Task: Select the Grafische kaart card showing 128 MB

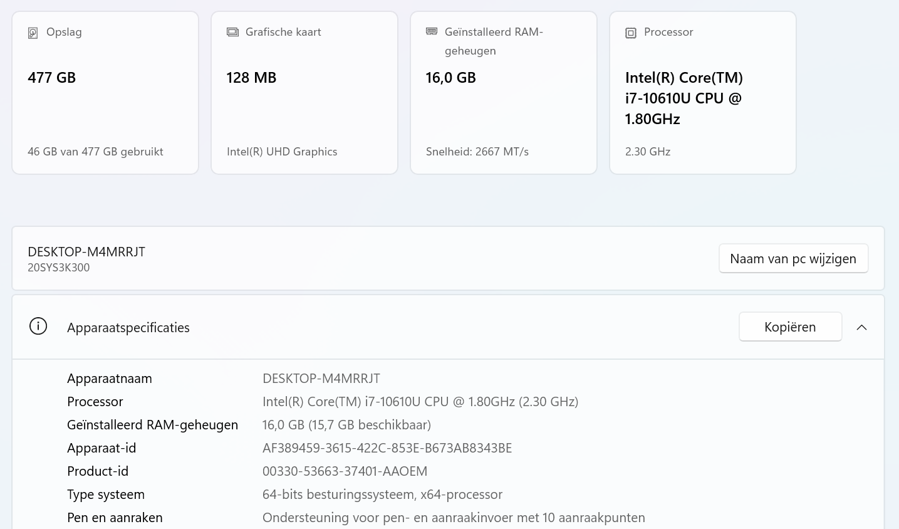Action: pos(304,92)
